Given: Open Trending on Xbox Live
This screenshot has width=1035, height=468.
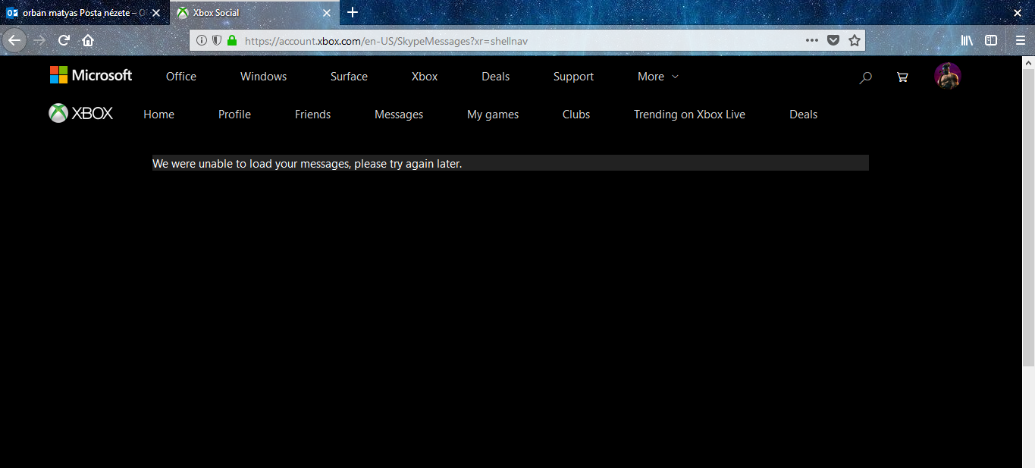Looking at the screenshot, I should pyautogui.click(x=689, y=115).
